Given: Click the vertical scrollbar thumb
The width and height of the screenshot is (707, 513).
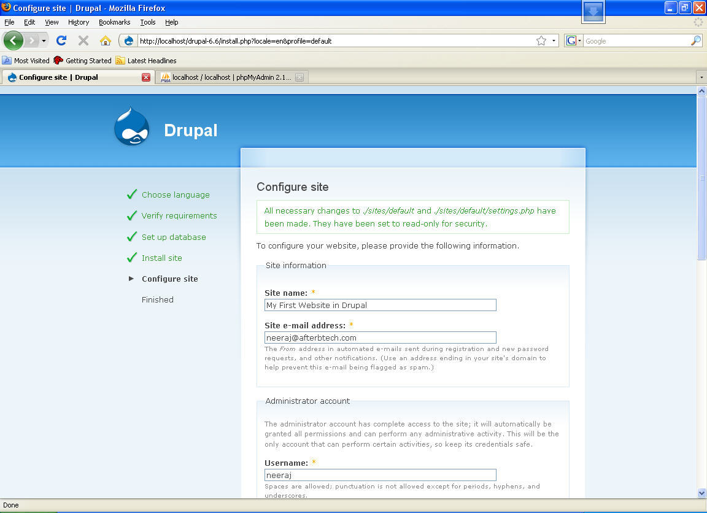Looking at the screenshot, I should [x=701, y=177].
